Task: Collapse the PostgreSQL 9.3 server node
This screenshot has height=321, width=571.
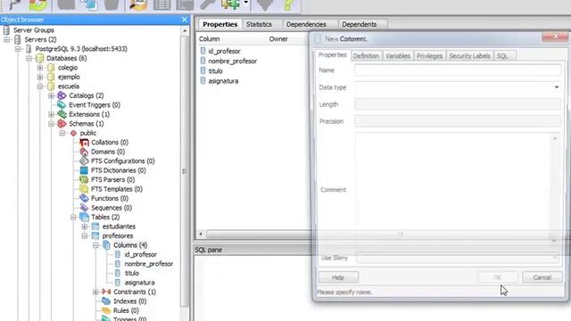Action: 18,49
